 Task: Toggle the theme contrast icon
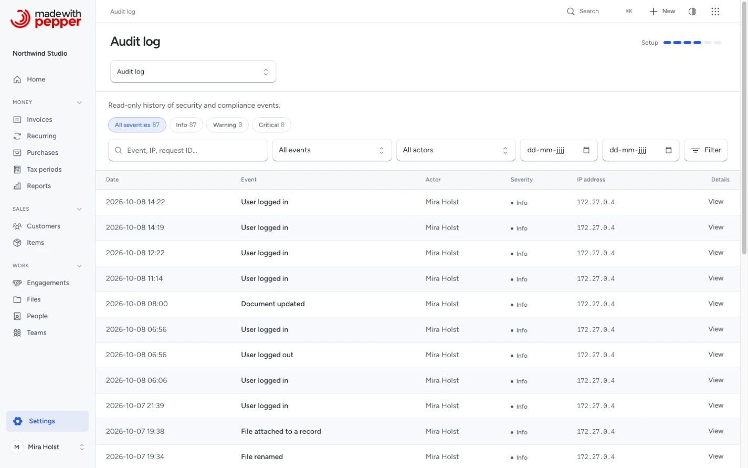tap(692, 12)
